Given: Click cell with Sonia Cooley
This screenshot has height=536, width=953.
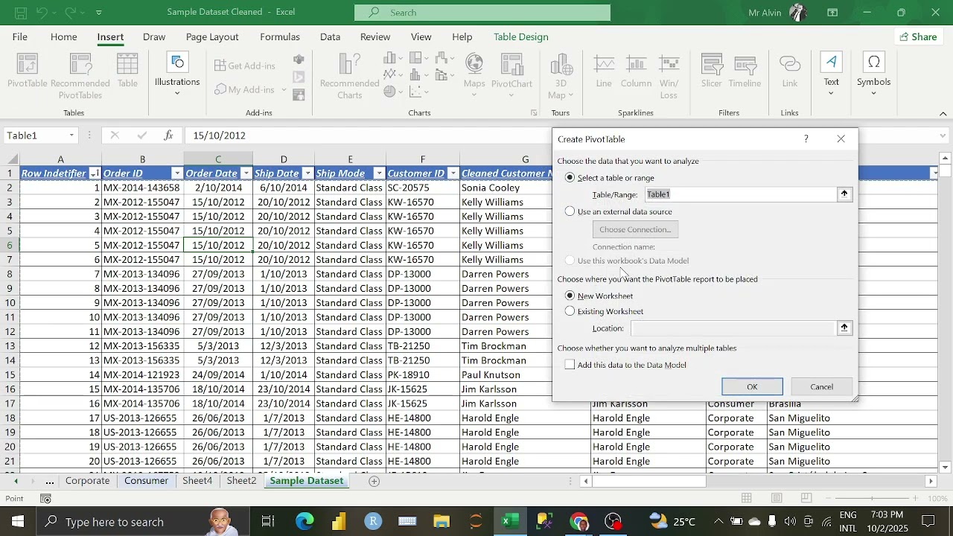Looking at the screenshot, I should (x=525, y=188).
